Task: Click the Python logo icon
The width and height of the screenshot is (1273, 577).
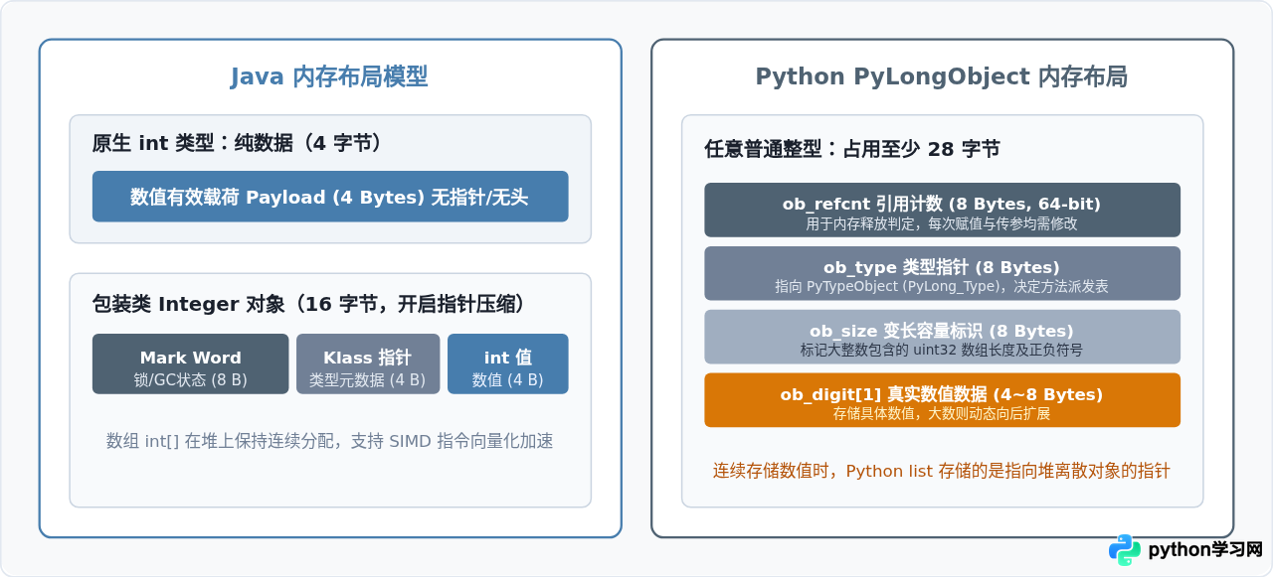Action: click(x=1125, y=550)
